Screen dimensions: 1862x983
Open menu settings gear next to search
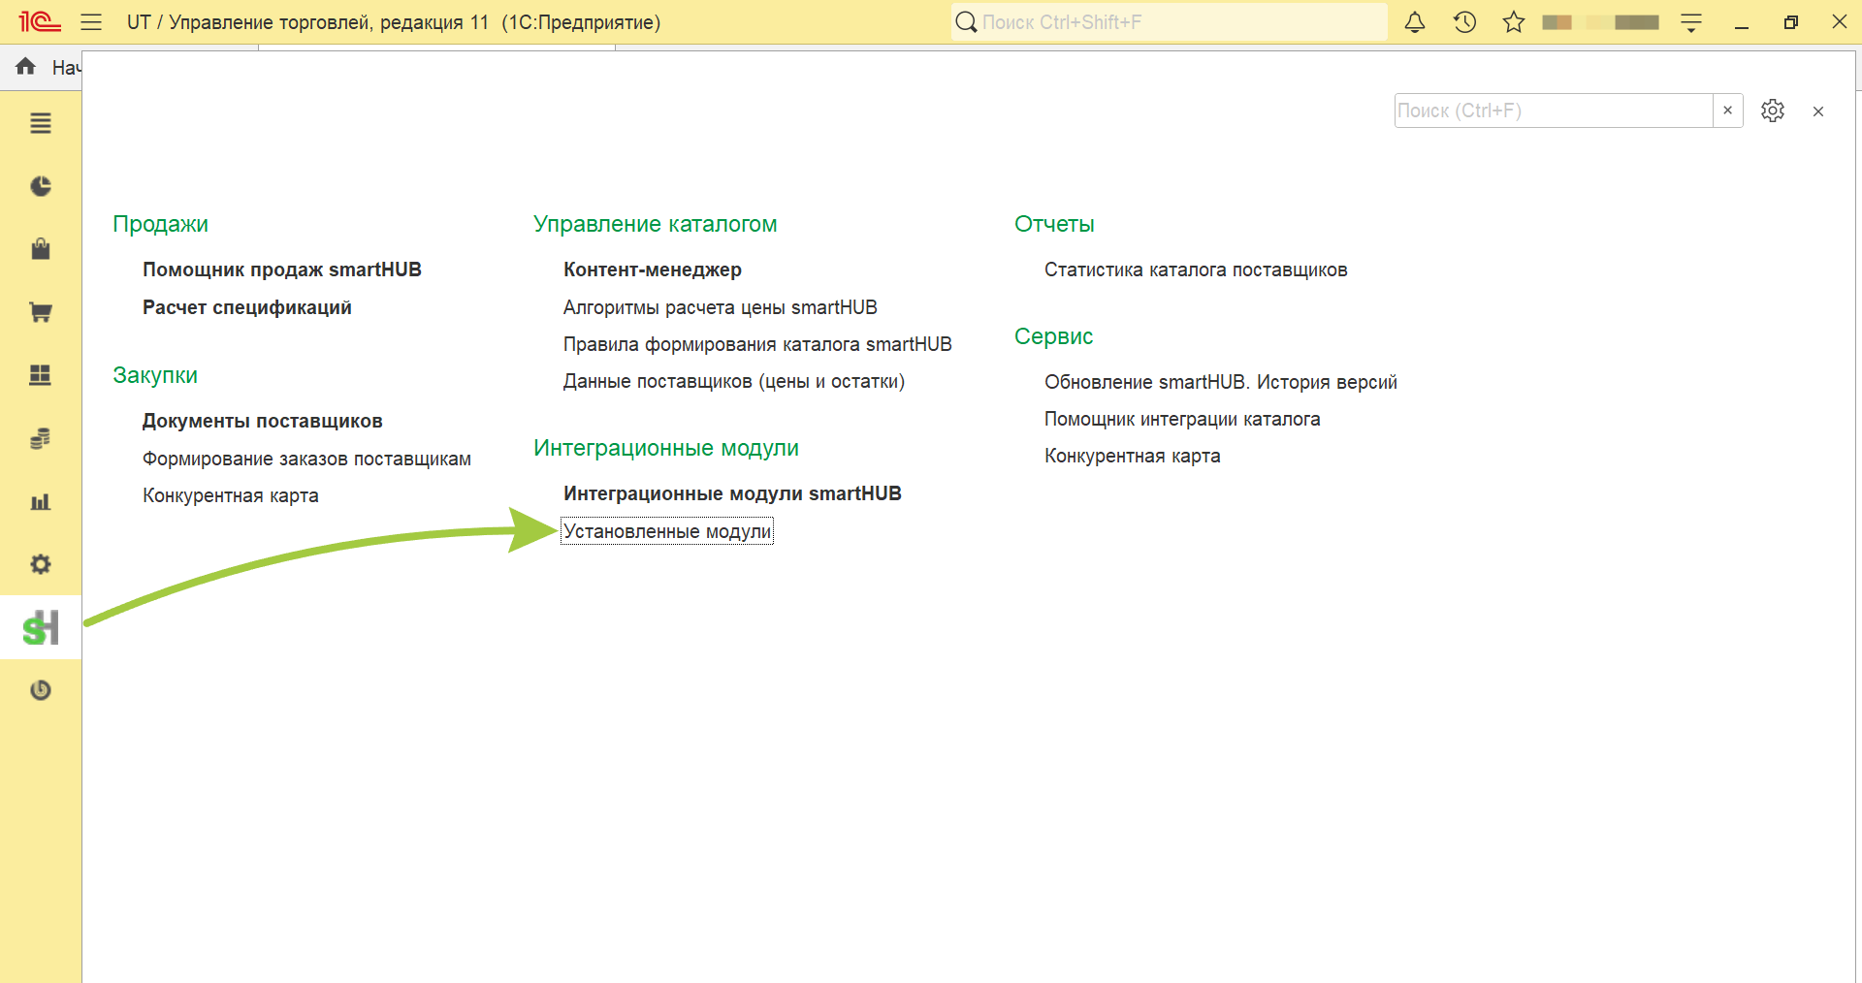(x=1773, y=111)
